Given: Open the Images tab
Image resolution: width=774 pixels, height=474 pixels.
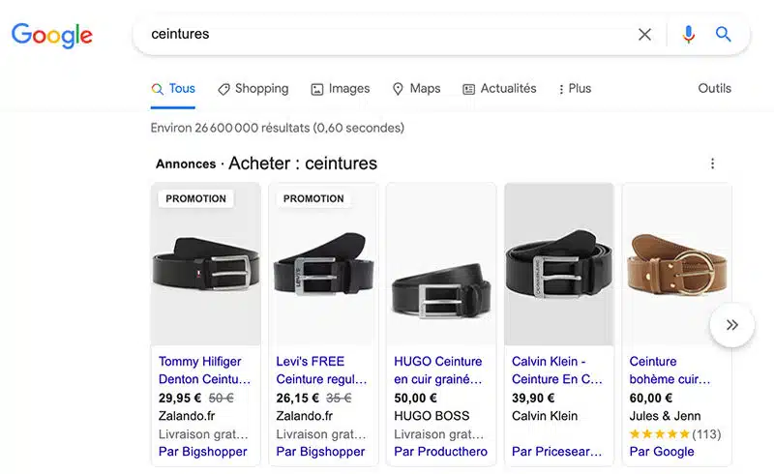Looking at the screenshot, I should click(x=340, y=89).
